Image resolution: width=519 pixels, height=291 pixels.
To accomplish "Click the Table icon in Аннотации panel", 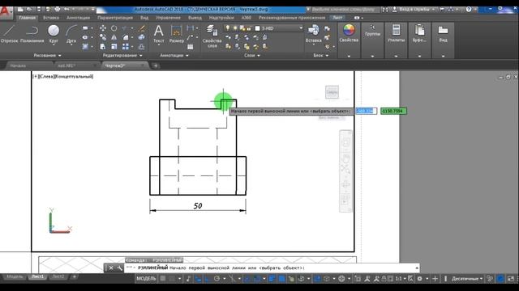I will [x=191, y=47].
